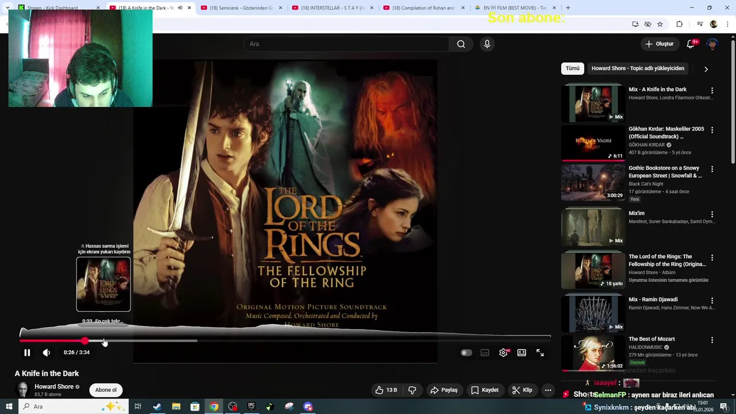Open menu for Mix - Ramin Djawadi
The image size is (736, 414).
click(712, 301)
